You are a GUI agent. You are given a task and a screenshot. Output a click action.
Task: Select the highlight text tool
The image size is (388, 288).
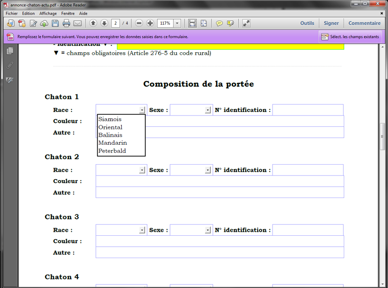[x=230, y=23]
